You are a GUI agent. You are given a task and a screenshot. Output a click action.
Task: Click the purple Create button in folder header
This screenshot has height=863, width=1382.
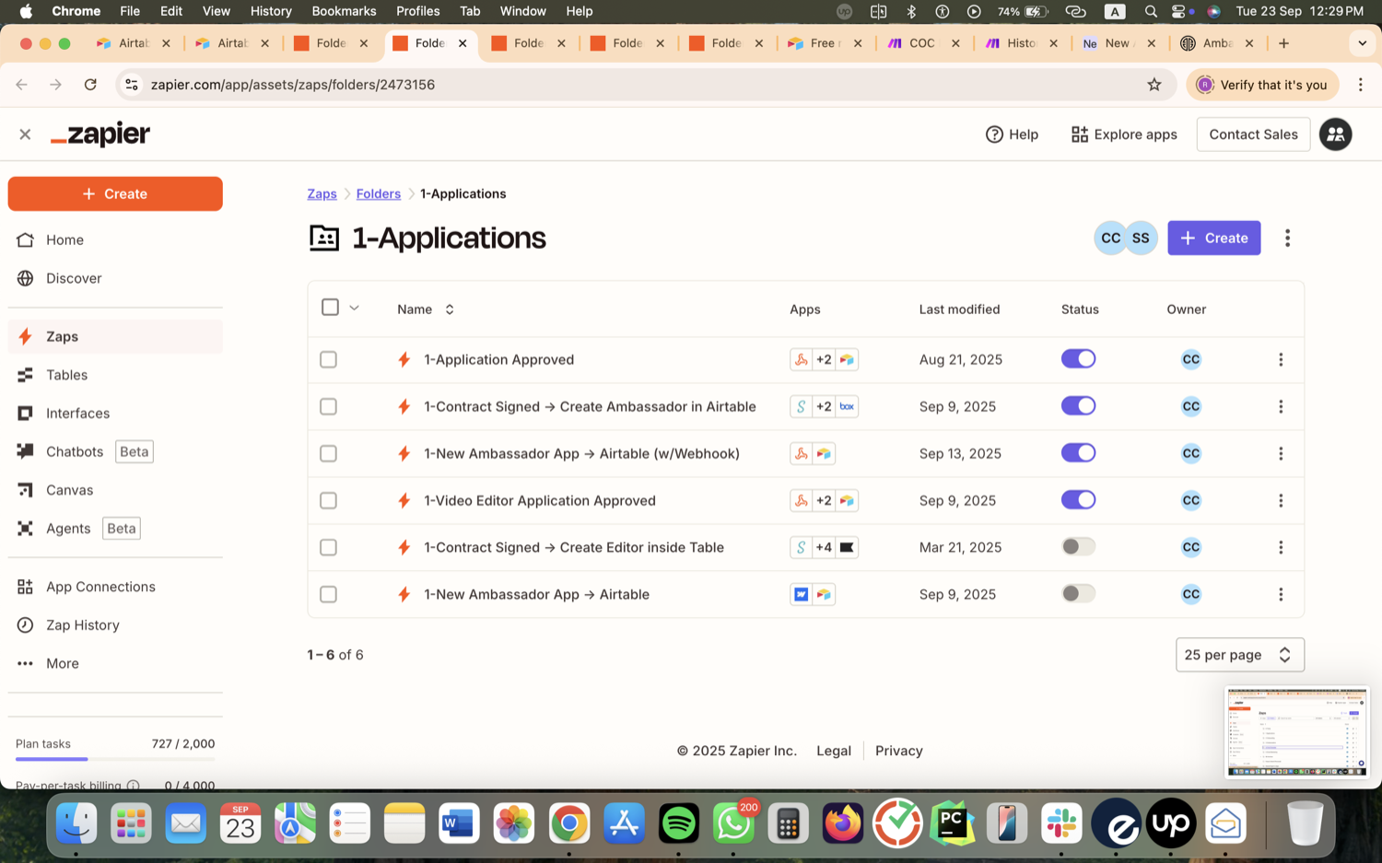point(1213,238)
